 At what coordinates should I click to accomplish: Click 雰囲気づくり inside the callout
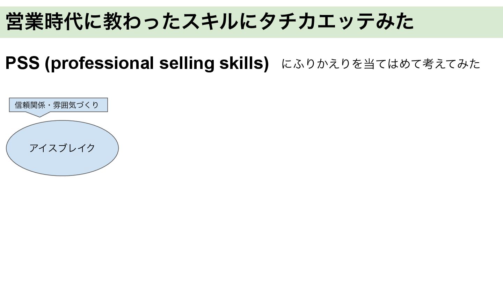[76, 105]
